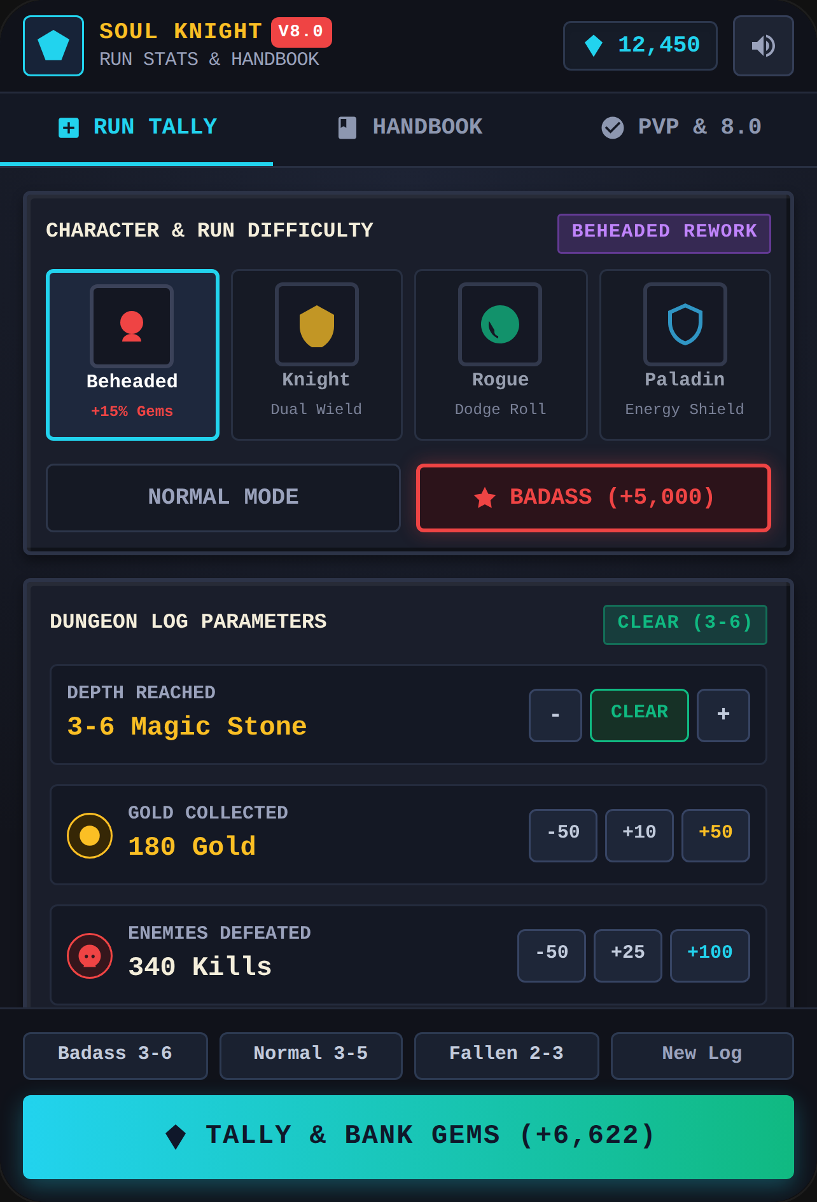The width and height of the screenshot is (817, 1202).
Task: Switch difficulty to Normal Mode
Action: pyautogui.click(x=223, y=498)
